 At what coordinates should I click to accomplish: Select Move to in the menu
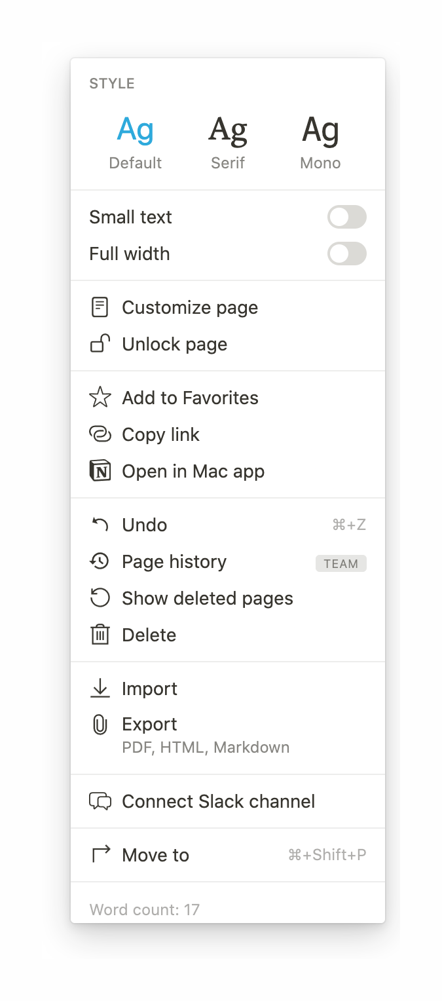point(155,854)
